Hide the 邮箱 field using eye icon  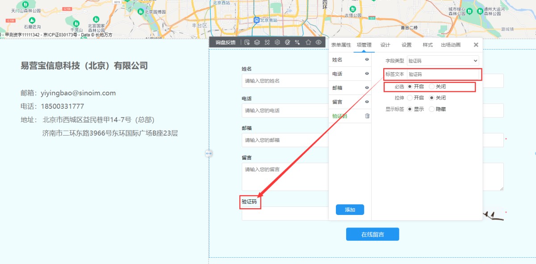coord(367,88)
